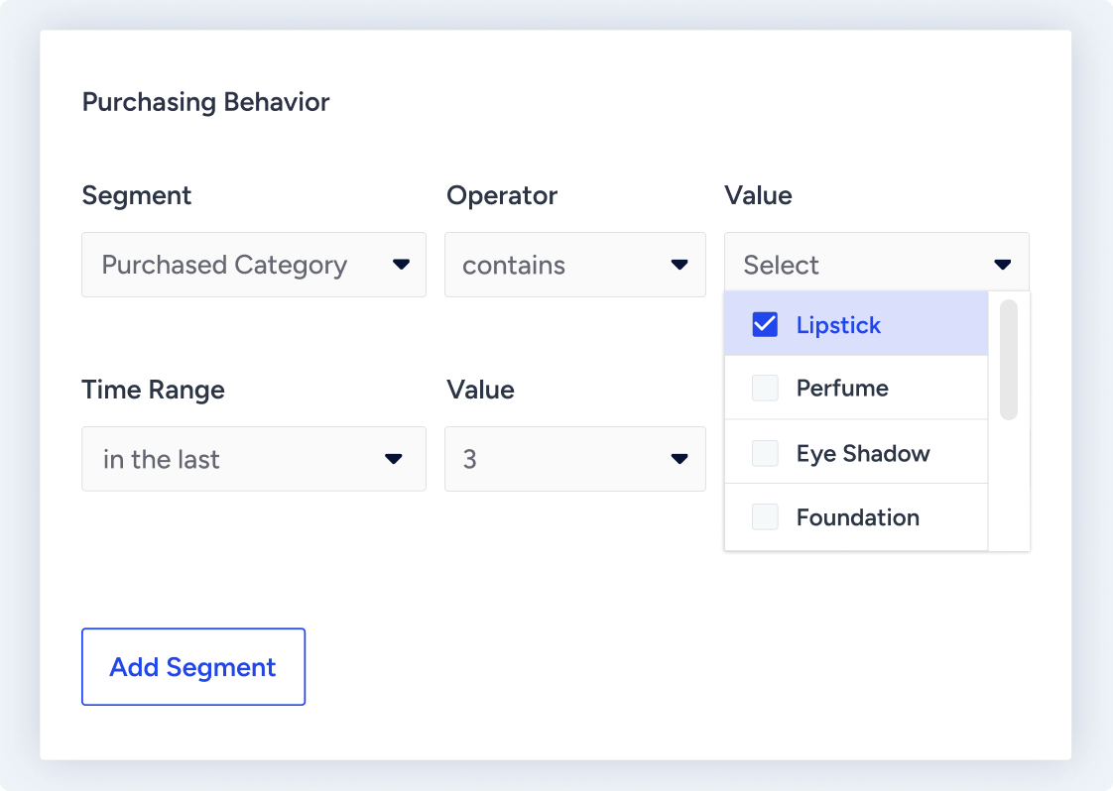This screenshot has width=1113, height=791.
Task: Check the Foundation checkbox
Action: (x=765, y=516)
